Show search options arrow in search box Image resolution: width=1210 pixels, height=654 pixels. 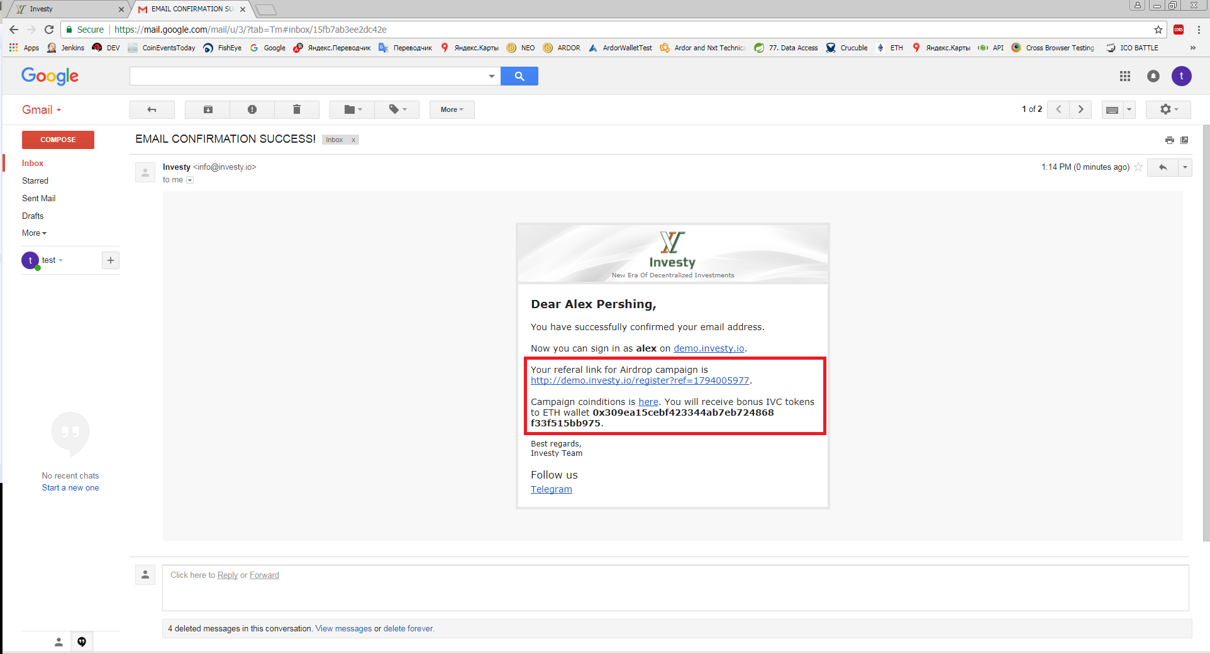coord(492,76)
